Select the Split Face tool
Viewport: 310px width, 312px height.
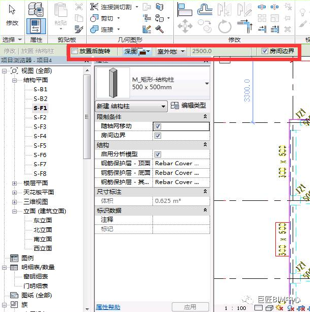[160, 7]
